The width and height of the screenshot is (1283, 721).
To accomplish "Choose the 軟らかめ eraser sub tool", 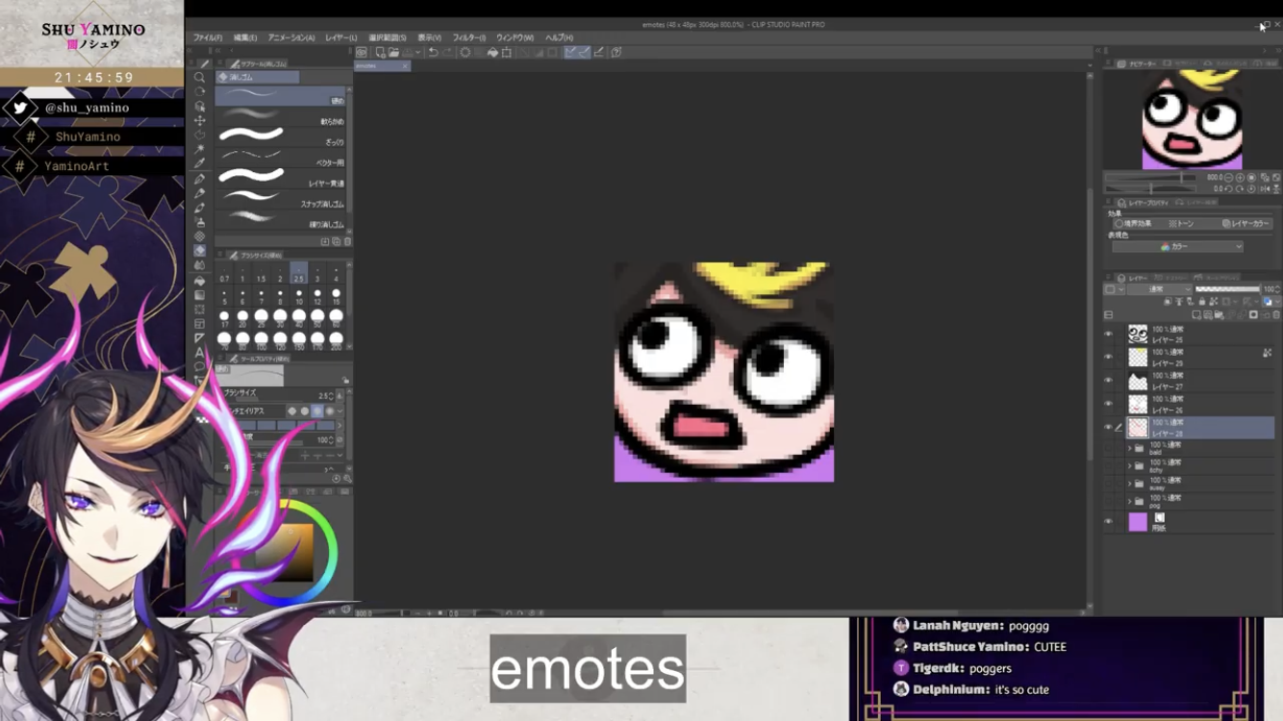I will point(281,115).
